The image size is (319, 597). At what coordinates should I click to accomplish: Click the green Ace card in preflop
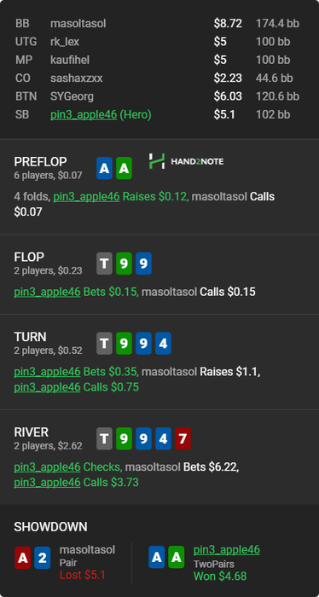[x=124, y=168]
